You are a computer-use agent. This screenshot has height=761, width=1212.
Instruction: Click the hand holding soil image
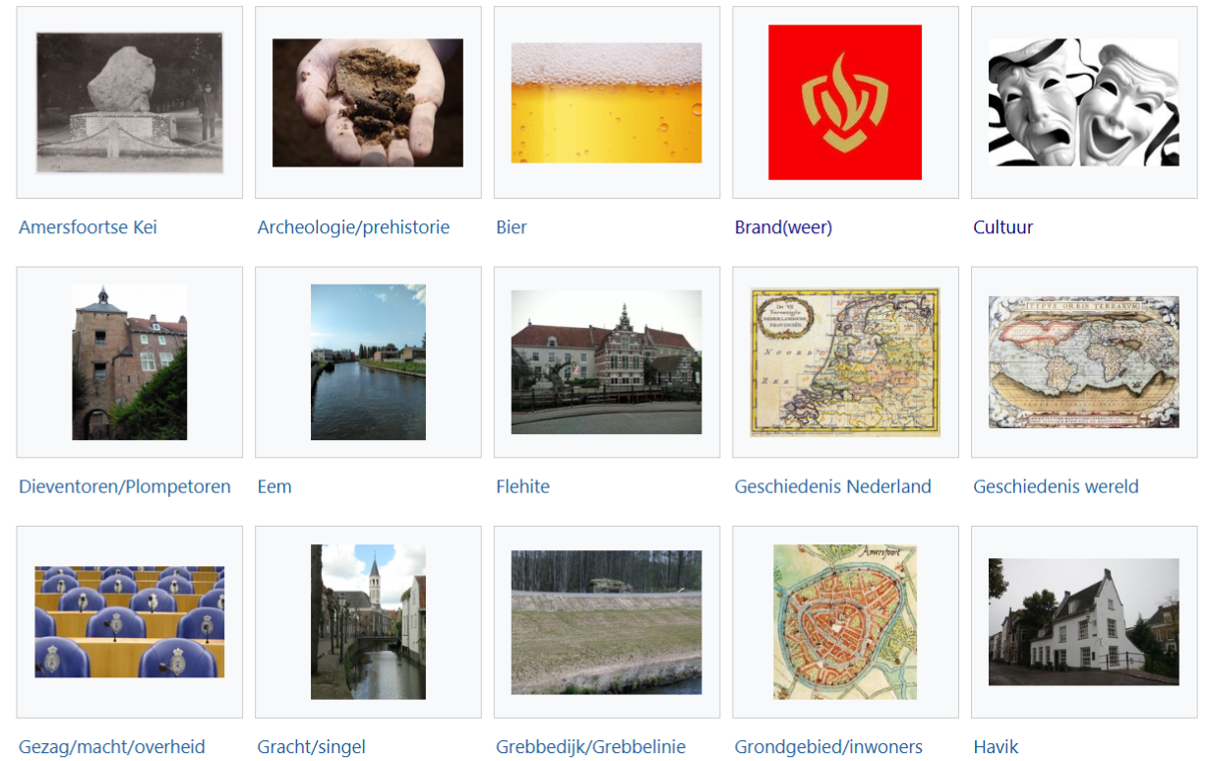coord(368,102)
